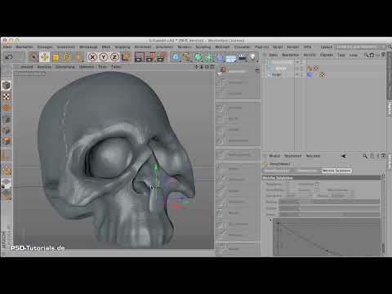
Task: Open the Layout dropdown
Action: click(360, 47)
